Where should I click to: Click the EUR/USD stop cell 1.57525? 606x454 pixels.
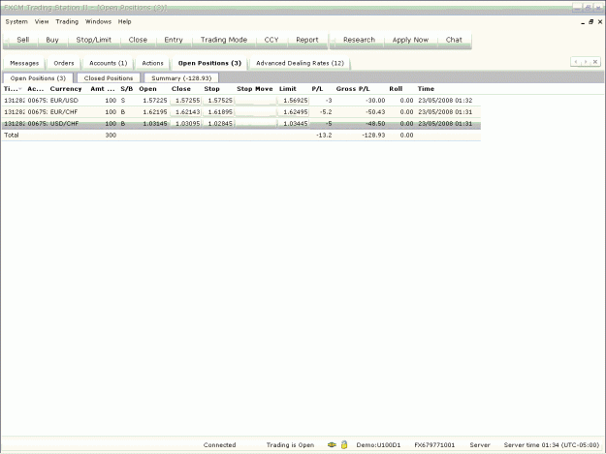[219, 101]
